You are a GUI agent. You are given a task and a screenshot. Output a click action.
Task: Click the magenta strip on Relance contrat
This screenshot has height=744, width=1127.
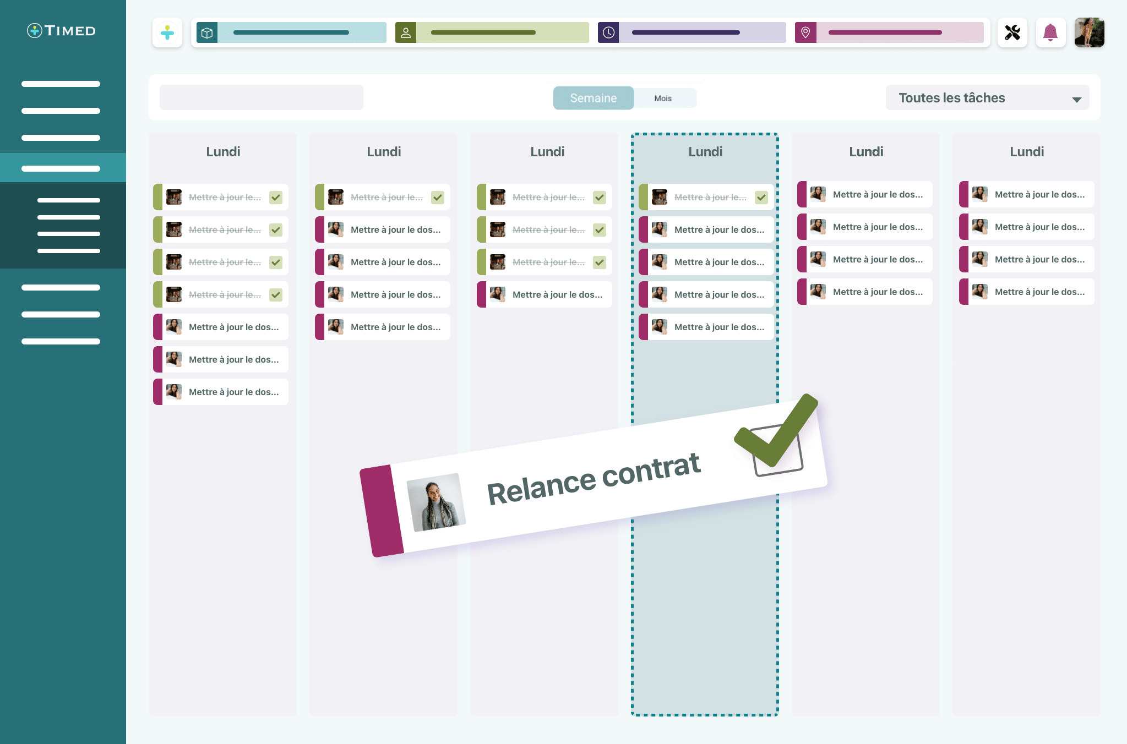click(382, 511)
